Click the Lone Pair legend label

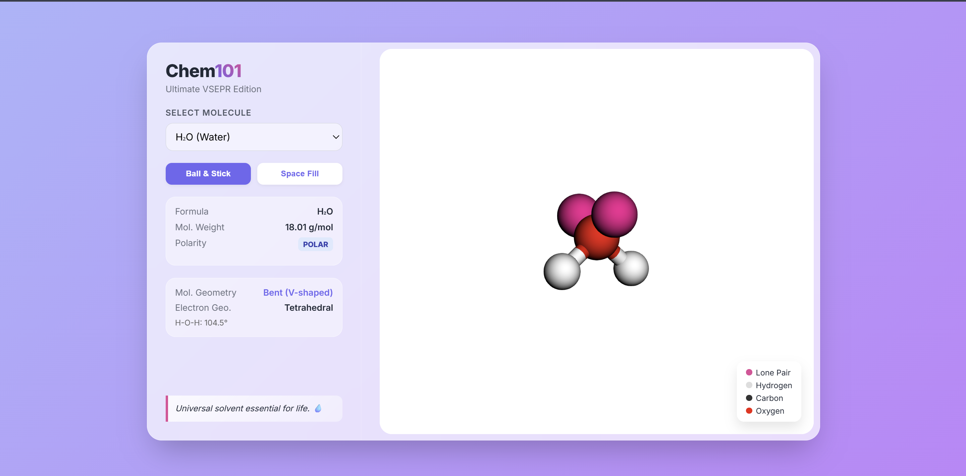pos(773,372)
